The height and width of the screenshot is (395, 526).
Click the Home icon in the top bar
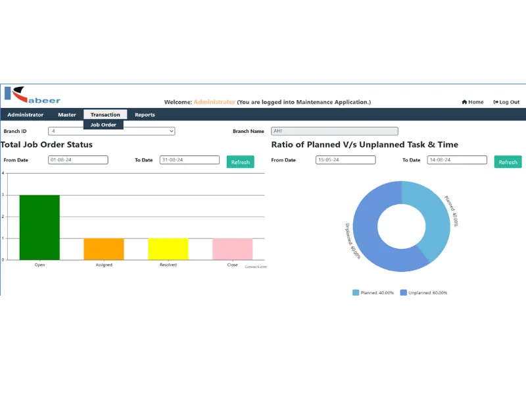(x=466, y=102)
